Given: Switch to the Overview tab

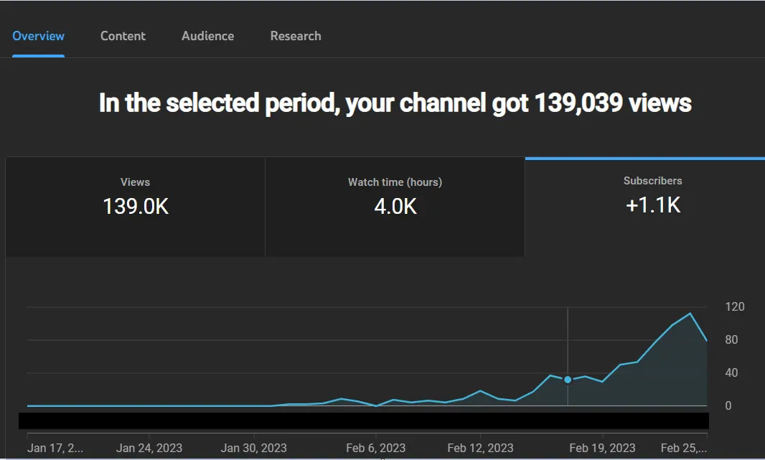Looking at the screenshot, I should click(x=38, y=36).
